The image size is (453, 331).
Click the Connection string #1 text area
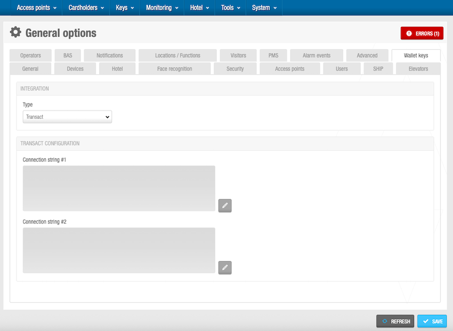[119, 188]
